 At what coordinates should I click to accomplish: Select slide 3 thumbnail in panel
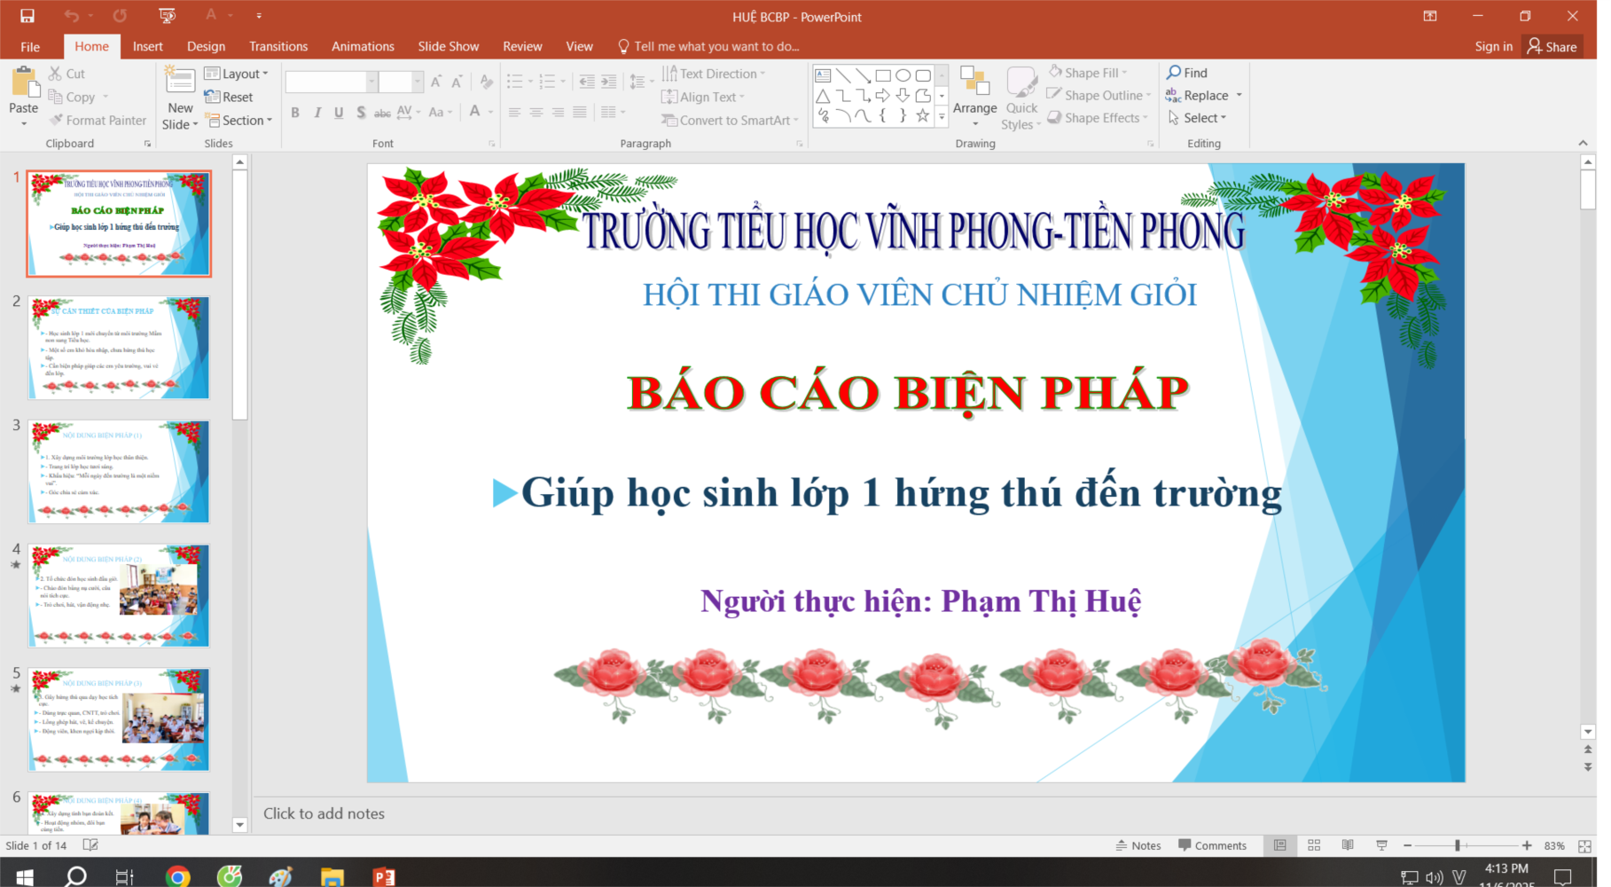click(x=119, y=472)
